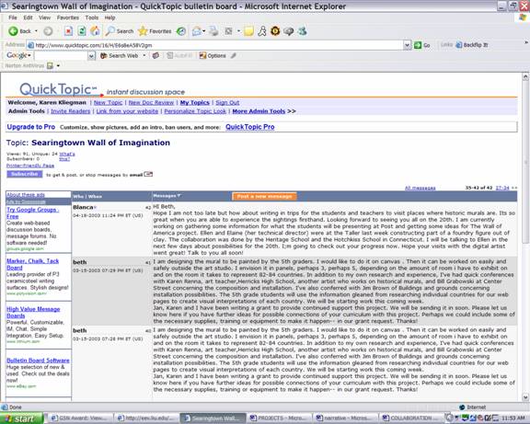The image size is (530, 424).
Task: Click inside the Address URL field
Action: click(x=219, y=45)
